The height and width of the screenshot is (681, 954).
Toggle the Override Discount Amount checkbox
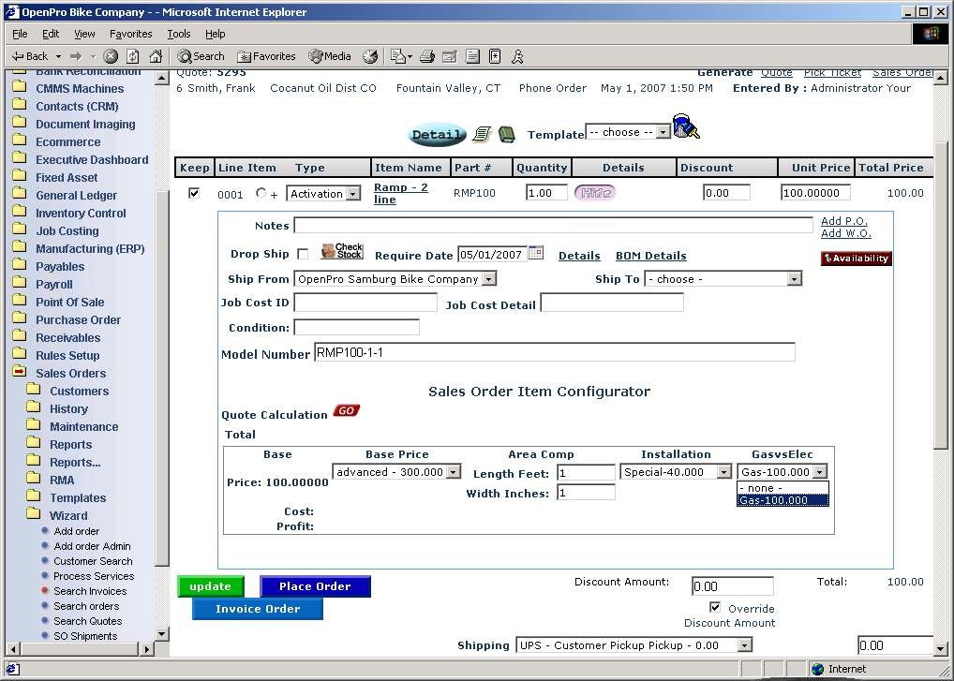pyautogui.click(x=715, y=608)
